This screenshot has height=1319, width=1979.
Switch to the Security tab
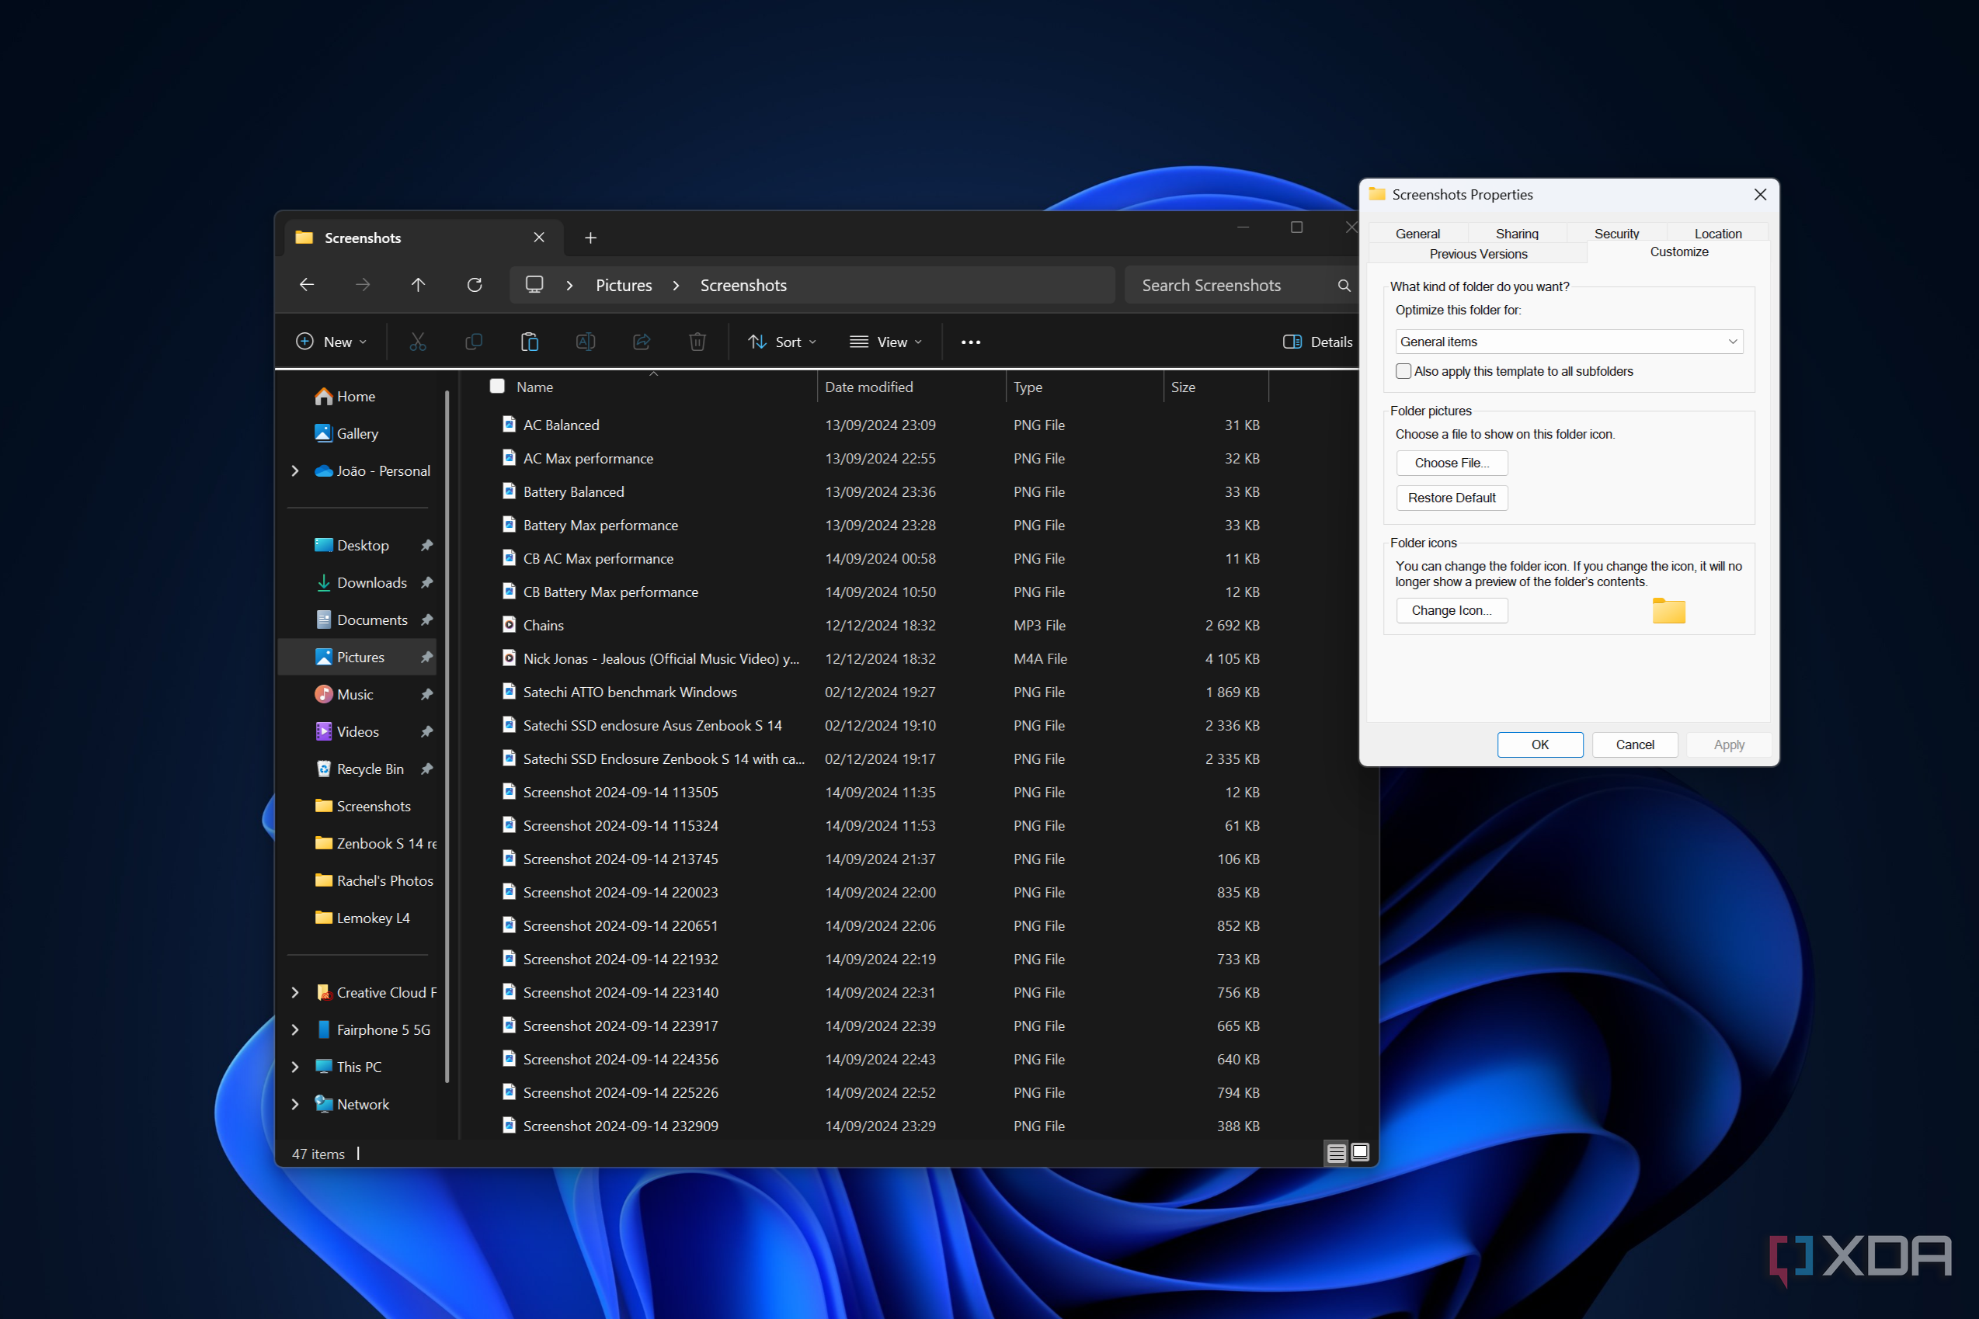[x=1616, y=233]
